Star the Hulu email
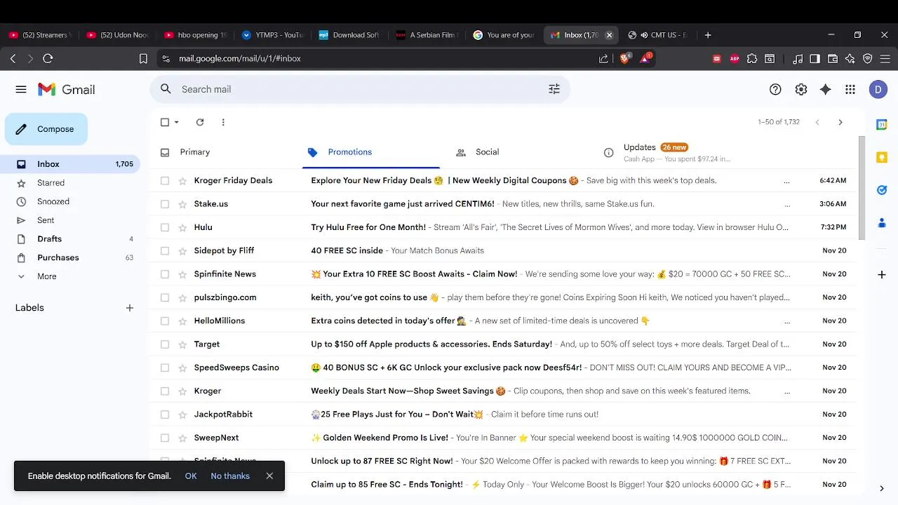 coord(182,227)
